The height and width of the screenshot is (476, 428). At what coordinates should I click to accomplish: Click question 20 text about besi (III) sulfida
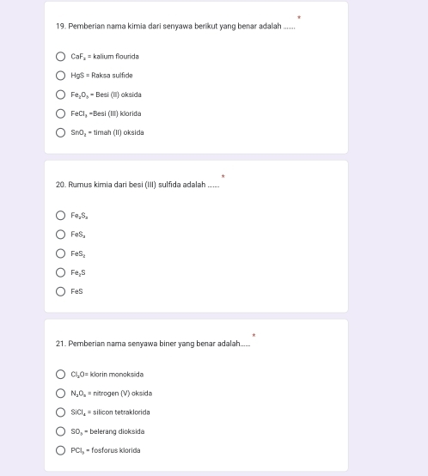point(138,185)
